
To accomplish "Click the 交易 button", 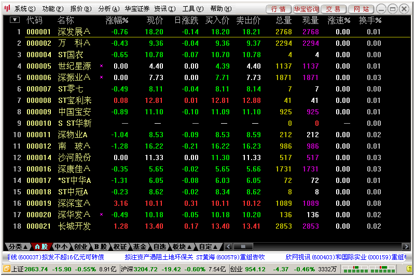I will (x=333, y=9).
